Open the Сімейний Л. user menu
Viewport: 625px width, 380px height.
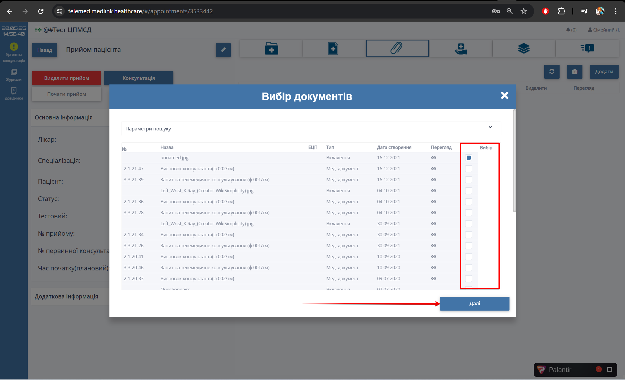pyautogui.click(x=604, y=30)
